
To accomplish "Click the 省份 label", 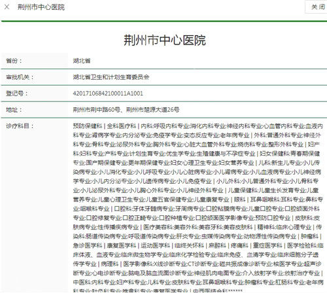I will (x=14, y=61).
